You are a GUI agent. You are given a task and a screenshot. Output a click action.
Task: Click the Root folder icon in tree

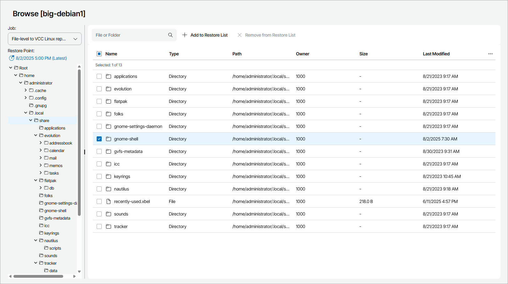coord(16,68)
